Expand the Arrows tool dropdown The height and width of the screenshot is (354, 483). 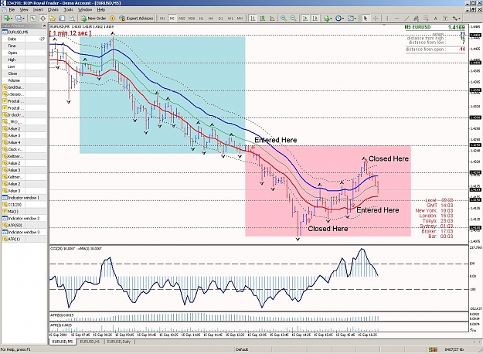pos(460,19)
